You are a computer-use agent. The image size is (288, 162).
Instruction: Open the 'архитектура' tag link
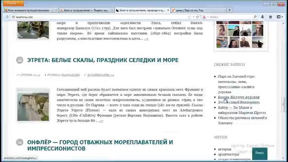[229, 154]
